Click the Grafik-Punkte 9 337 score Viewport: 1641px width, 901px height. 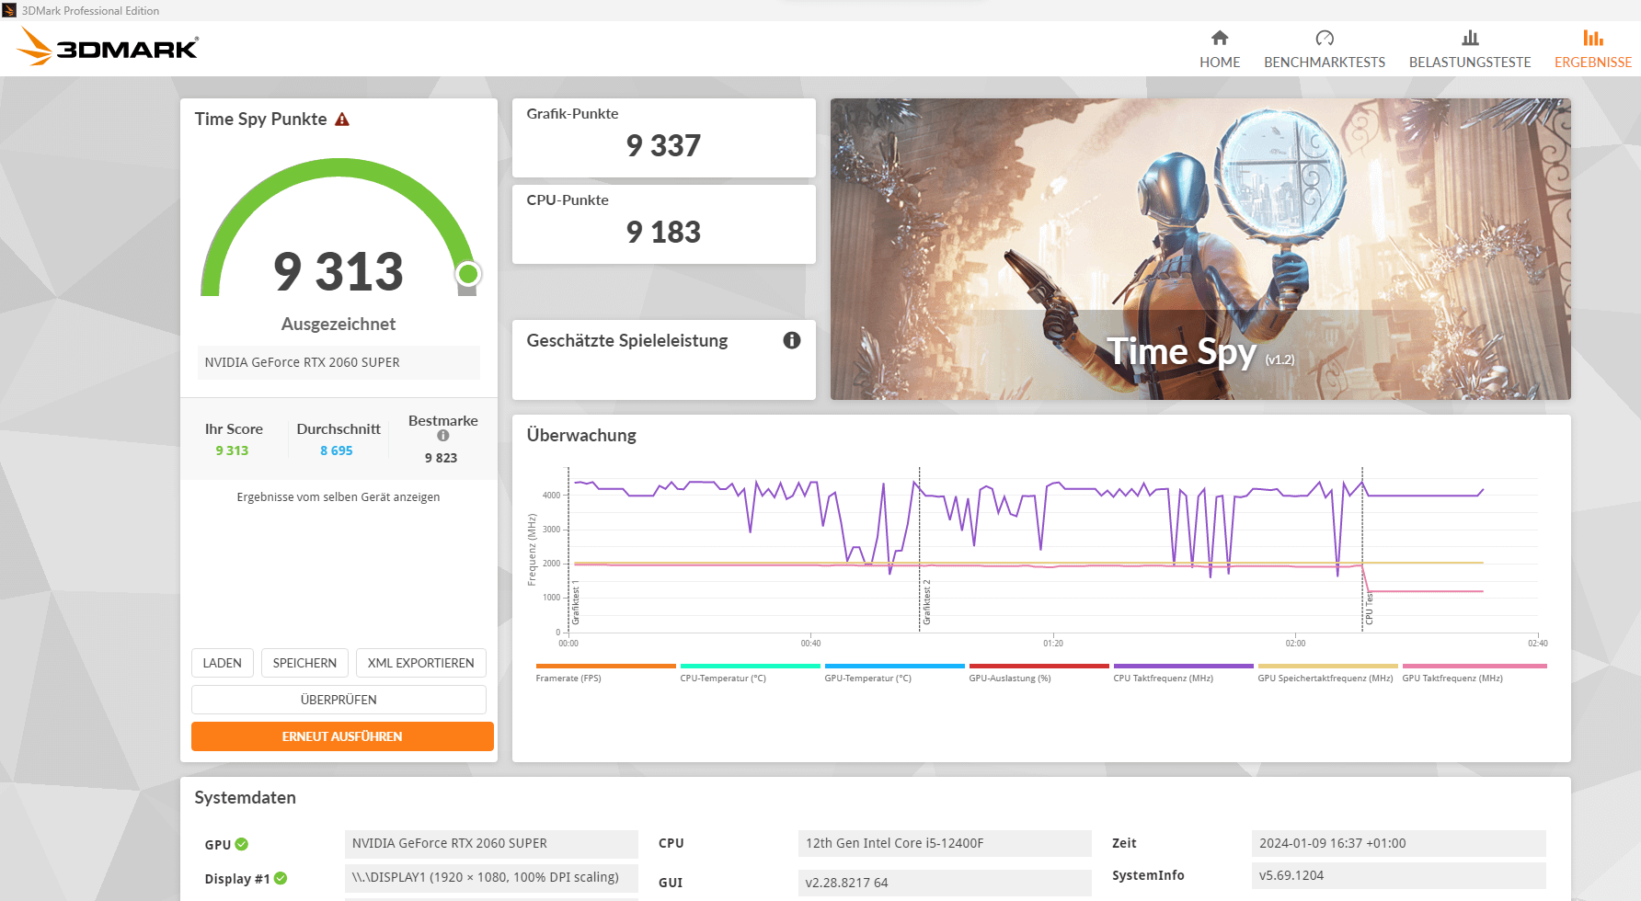pos(663,145)
